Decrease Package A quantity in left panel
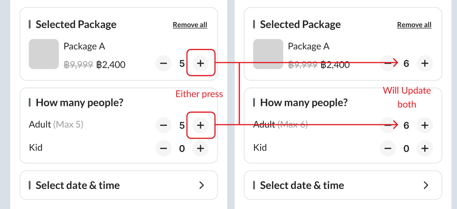 163,63
